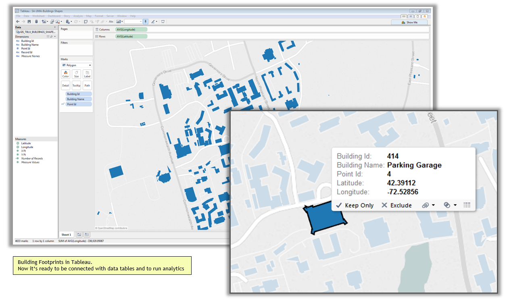Open the Map menu
Screen dimensions: 507x301
89,16
